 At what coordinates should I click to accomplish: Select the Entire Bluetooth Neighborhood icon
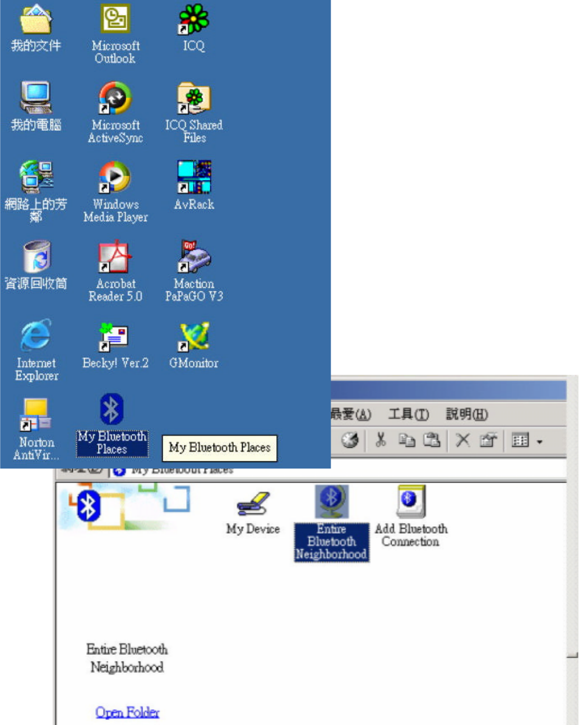coord(331,523)
